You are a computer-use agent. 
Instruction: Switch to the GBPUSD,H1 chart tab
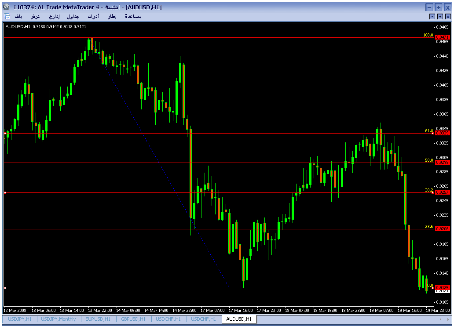click(x=133, y=319)
